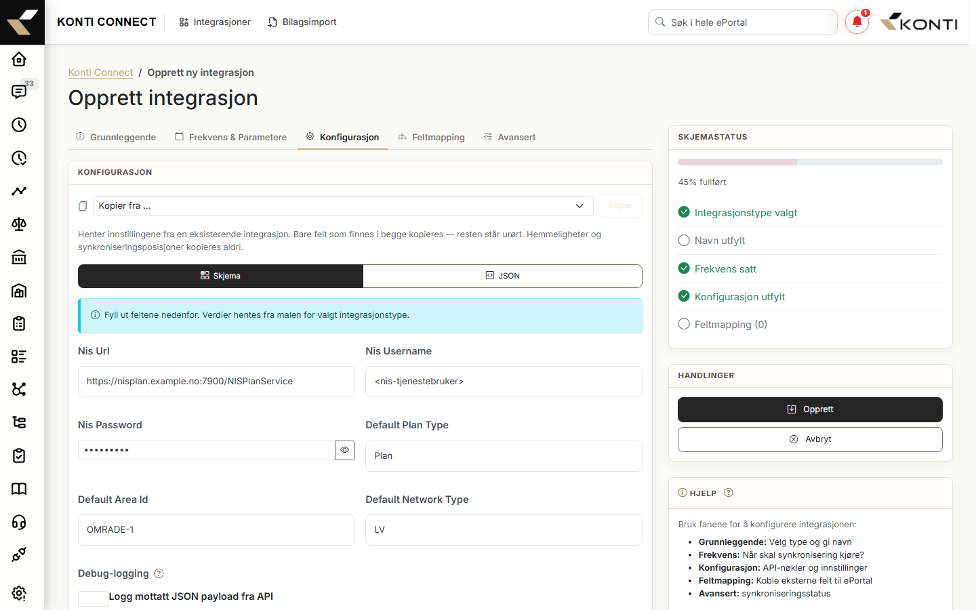Select the Konfigurasjon tab
The height and width of the screenshot is (610, 976).
tap(342, 137)
